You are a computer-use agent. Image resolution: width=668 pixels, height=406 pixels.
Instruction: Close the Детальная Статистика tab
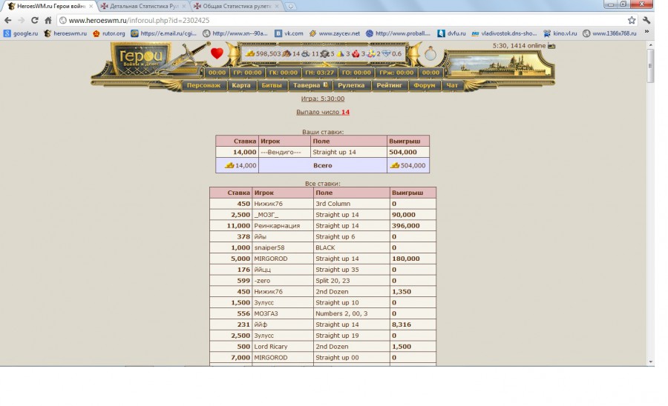pos(184,7)
